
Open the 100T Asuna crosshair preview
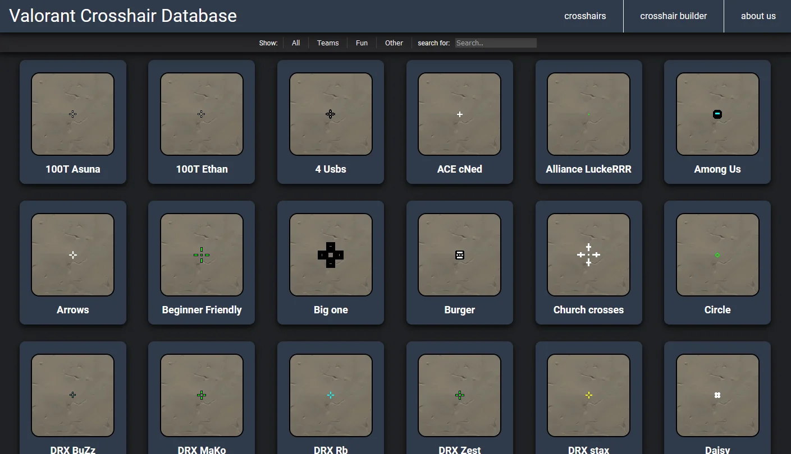[x=72, y=114]
